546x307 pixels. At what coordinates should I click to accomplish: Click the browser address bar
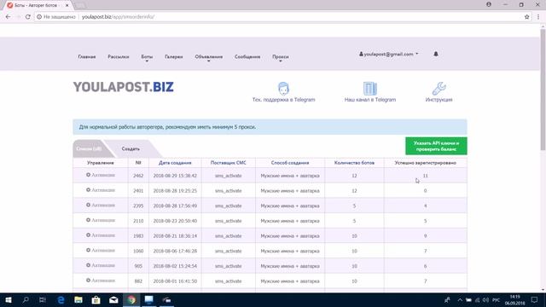click(x=279, y=17)
